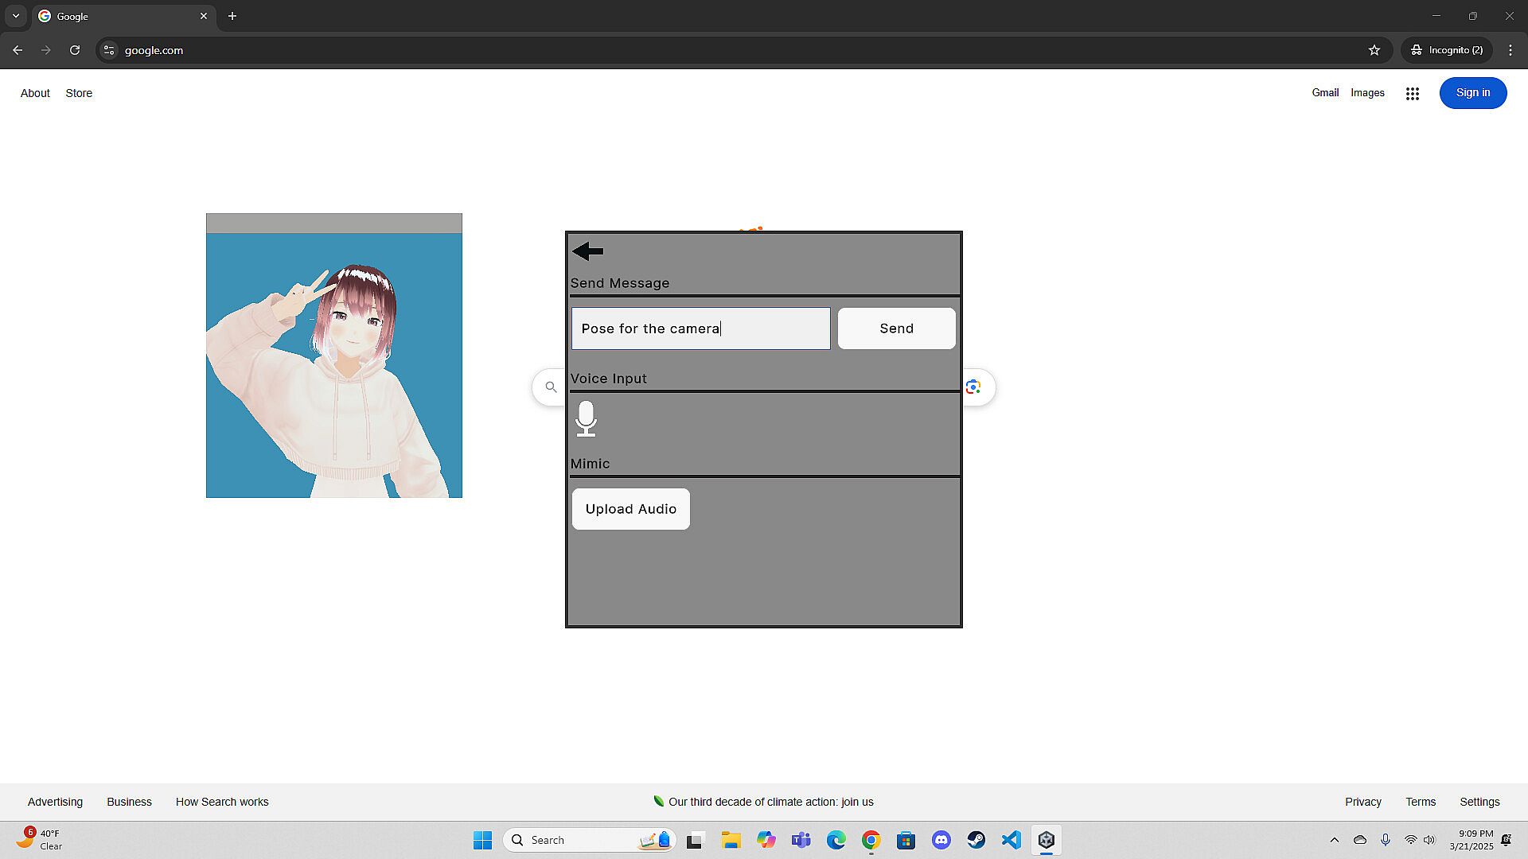Open Chrome three-dot menu
Image resolution: width=1528 pixels, height=859 pixels.
pyautogui.click(x=1510, y=50)
